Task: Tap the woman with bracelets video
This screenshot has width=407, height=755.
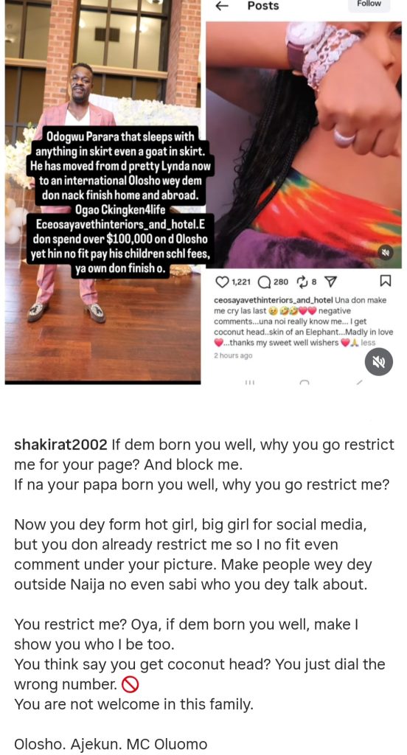Action: click(x=304, y=145)
